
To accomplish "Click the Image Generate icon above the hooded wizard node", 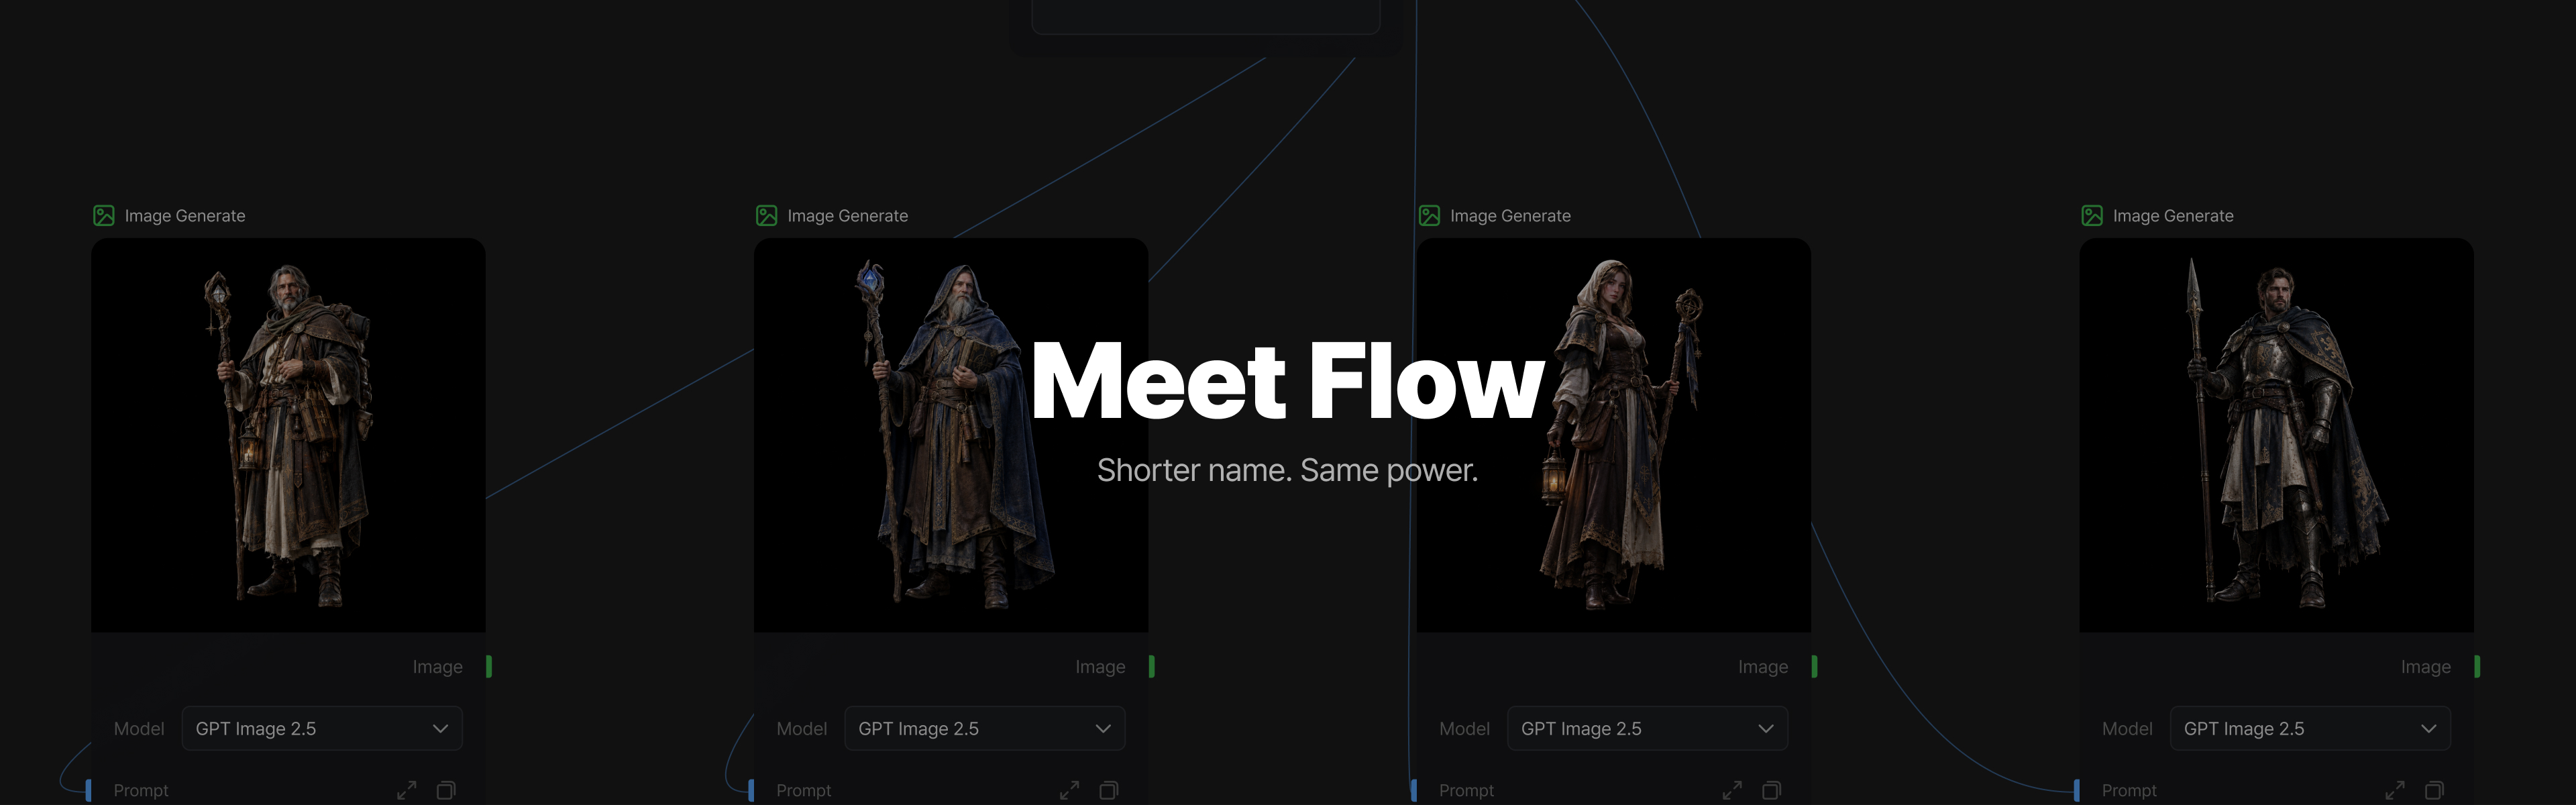I will (x=767, y=216).
